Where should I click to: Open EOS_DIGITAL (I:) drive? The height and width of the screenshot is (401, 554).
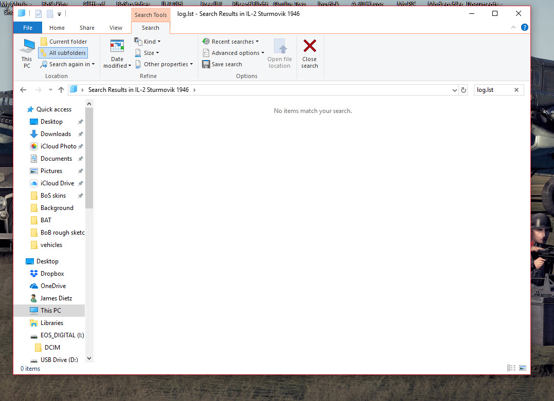click(x=62, y=336)
